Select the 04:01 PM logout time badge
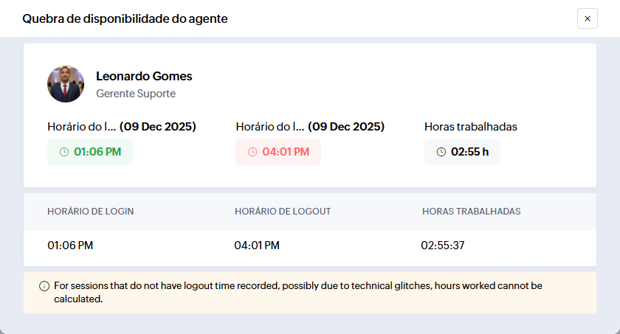Image resolution: width=620 pixels, height=334 pixels. coord(278,152)
